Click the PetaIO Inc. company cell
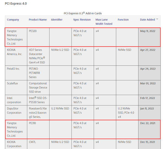165x149 pixels. point(13,69)
